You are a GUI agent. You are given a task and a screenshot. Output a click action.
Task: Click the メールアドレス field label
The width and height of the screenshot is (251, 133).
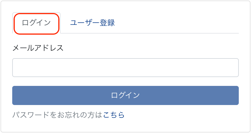coord(38,48)
